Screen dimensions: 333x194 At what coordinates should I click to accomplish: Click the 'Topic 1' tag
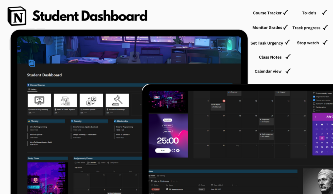(x=201, y=189)
